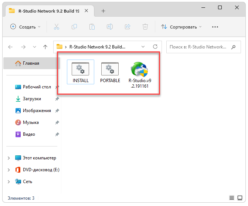
Task: Expand the recent locations chevron
Action: point(34,47)
